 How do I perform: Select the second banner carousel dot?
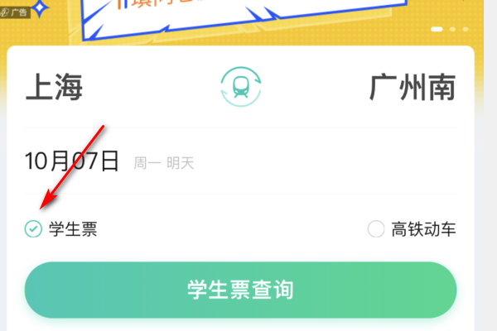(x=452, y=29)
